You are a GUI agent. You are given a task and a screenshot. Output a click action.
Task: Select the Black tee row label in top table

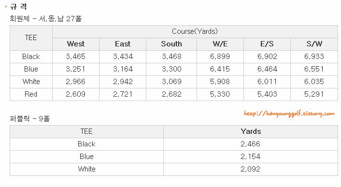coord(31,57)
